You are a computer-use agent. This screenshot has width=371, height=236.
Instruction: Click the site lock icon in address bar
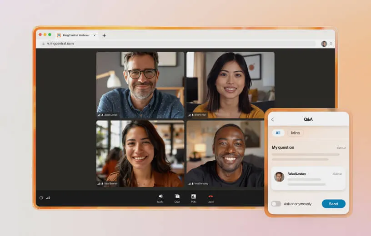[x=43, y=44]
